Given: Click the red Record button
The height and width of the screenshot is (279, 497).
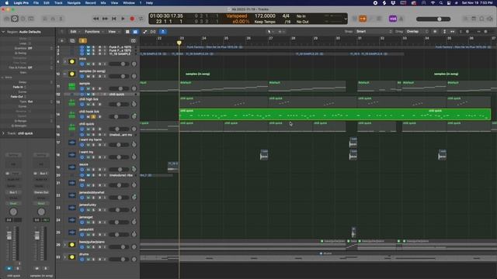Looking at the screenshot, I should [132, 19].
